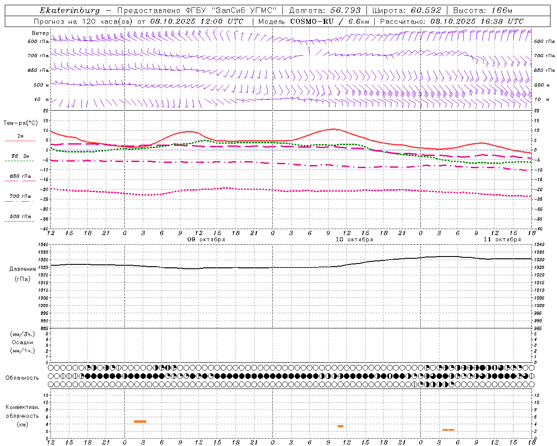
Task: Click the 850 гПа temperature legend line sample
Action: point(20,181)
